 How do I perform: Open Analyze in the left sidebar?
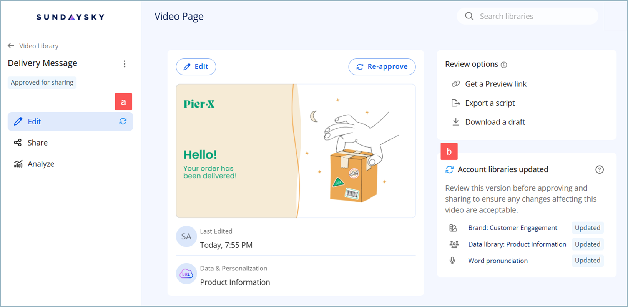coord(40,164)
